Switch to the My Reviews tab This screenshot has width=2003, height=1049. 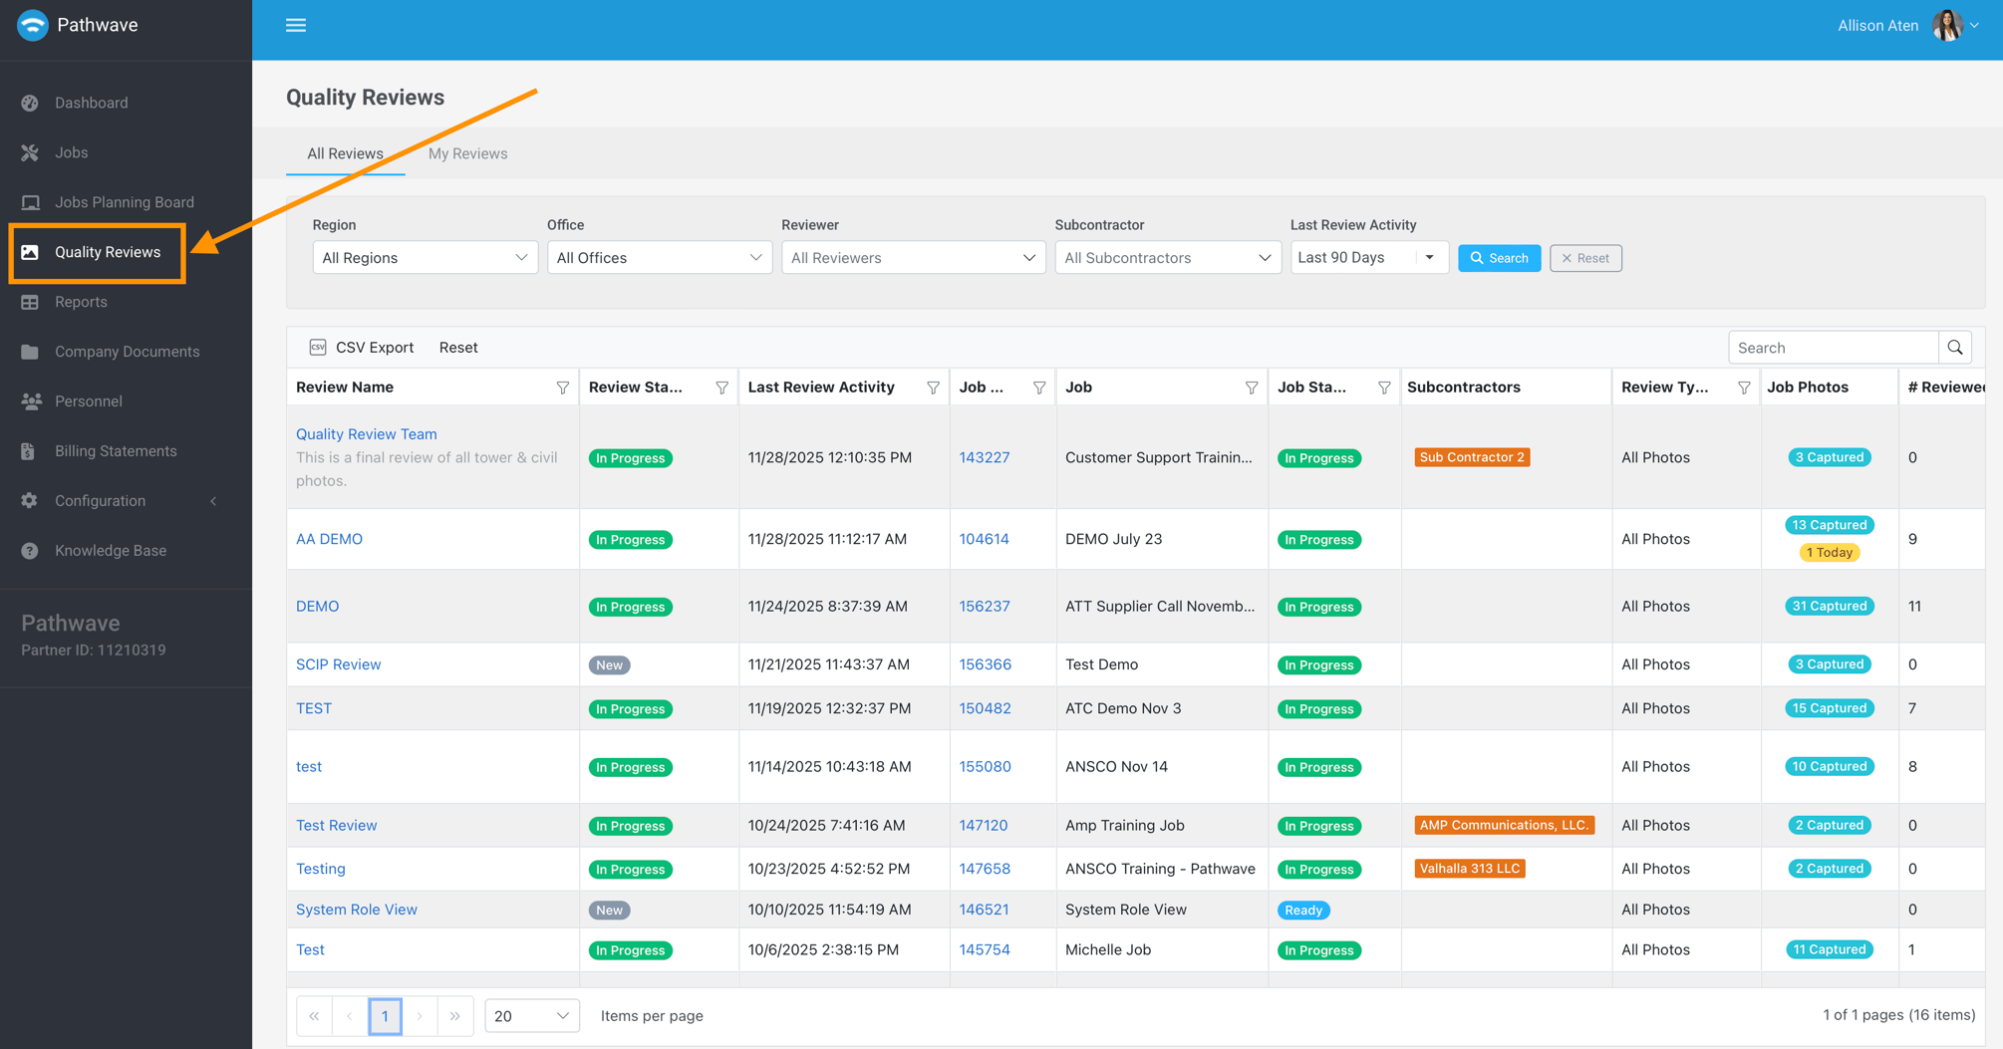[x=467, y=153]
